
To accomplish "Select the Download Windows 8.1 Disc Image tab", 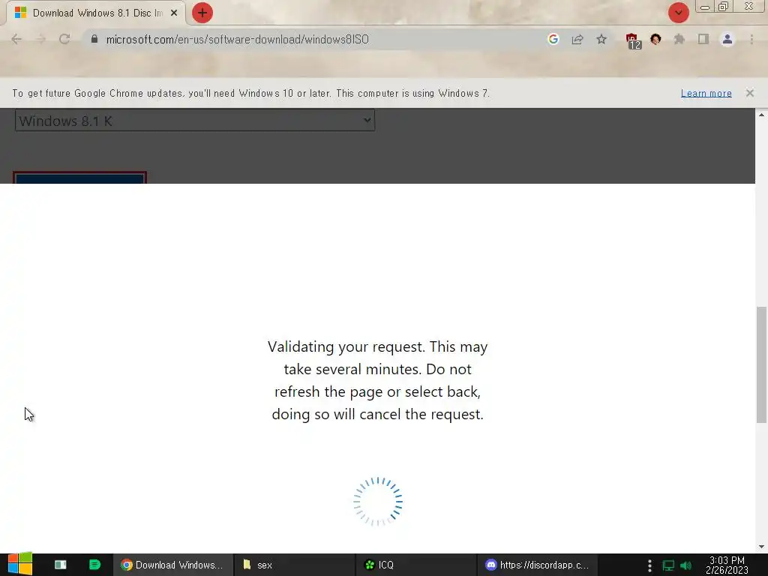I will tap(96, 13).
